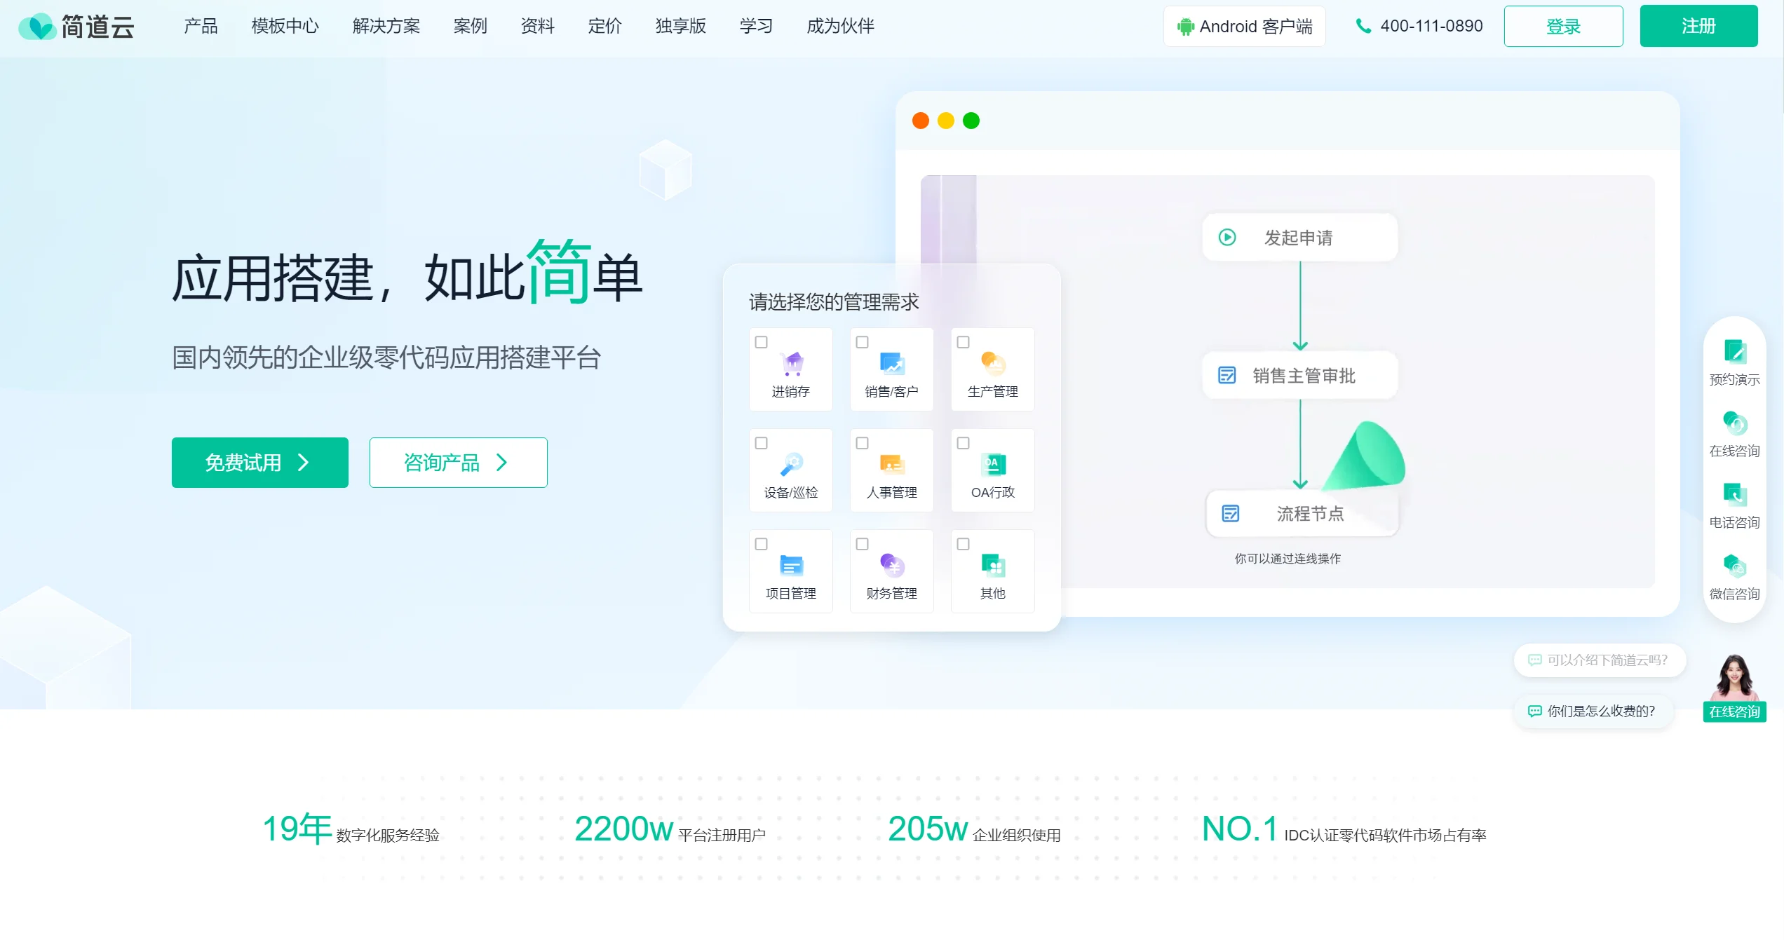The width and height of the screenshot is (1784, 940).
Task: Click the 电话咨询 phone icon in sidebar
Action: [x=1734, y=494]
